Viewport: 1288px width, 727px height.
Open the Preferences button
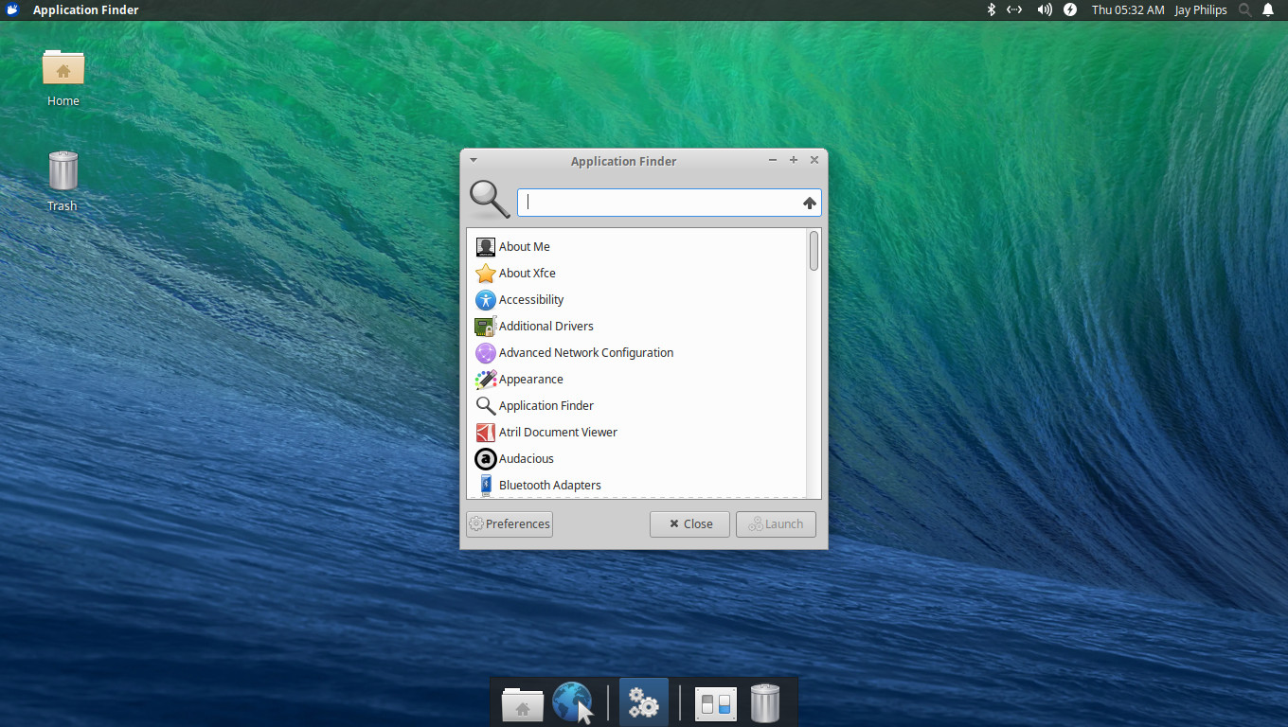click(x=510, y=524)
